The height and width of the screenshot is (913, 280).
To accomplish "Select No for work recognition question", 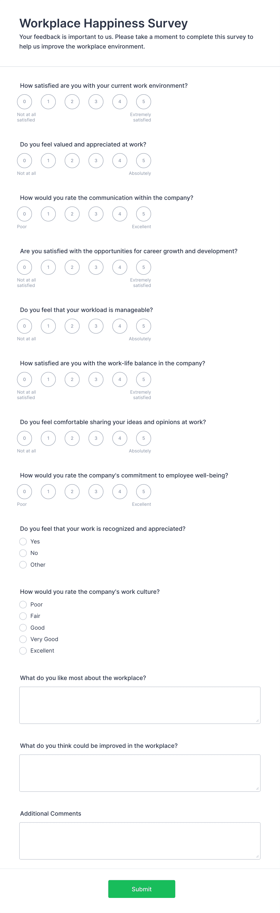I will (23, 553).
